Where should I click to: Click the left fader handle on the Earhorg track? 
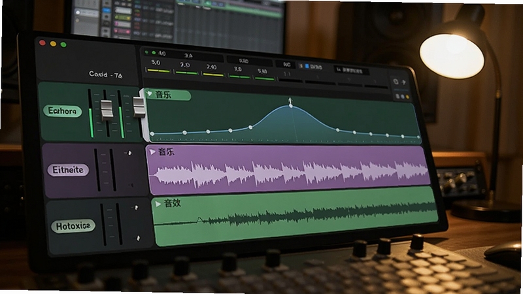[107, 110]
